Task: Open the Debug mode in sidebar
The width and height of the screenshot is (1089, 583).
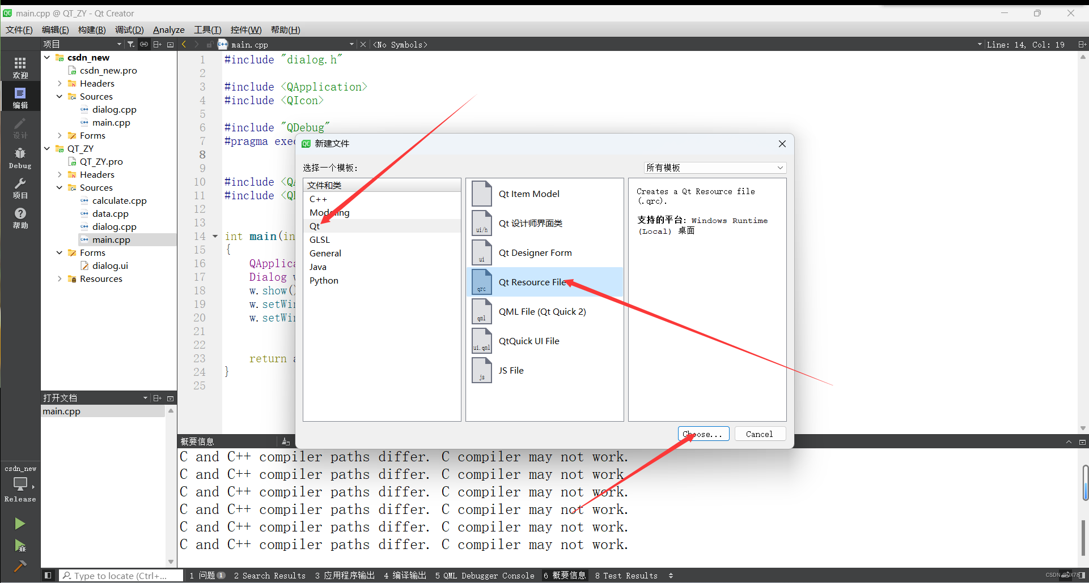Action: click(20, 157)
